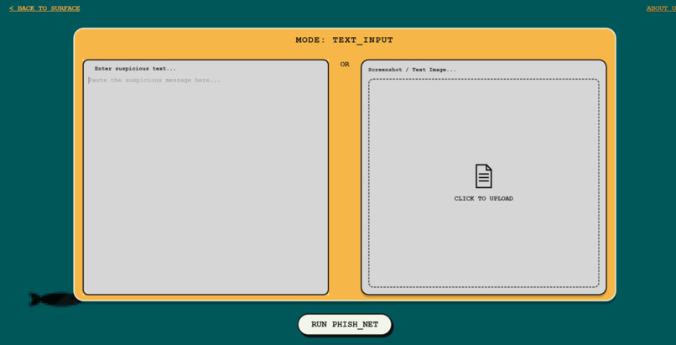Click the "MODE: TEXT_INPUT" heading
The width and height of the screenshot is (676, 345).
345,40
